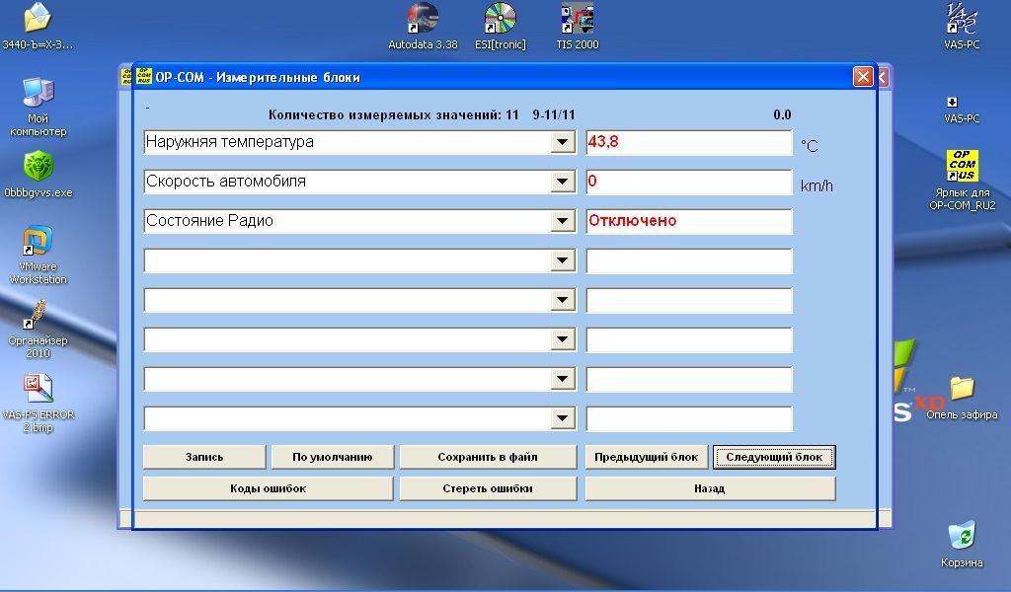Open Коды ошибок
Screen dimensions: 1011x592
(x=269, y=488)
